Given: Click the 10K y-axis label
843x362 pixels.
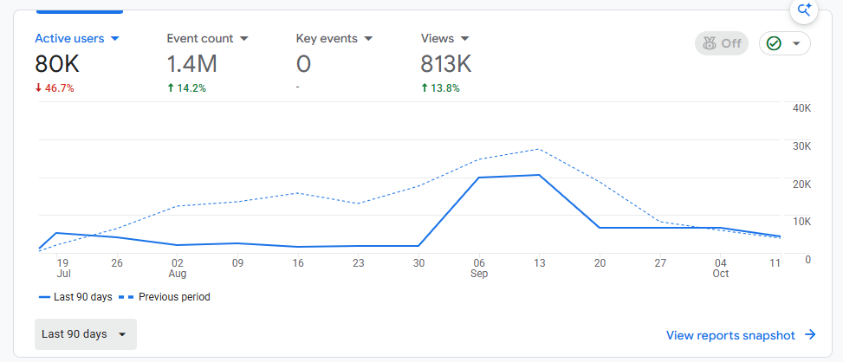Looking at the screenshot, I should tap(801, 222).
